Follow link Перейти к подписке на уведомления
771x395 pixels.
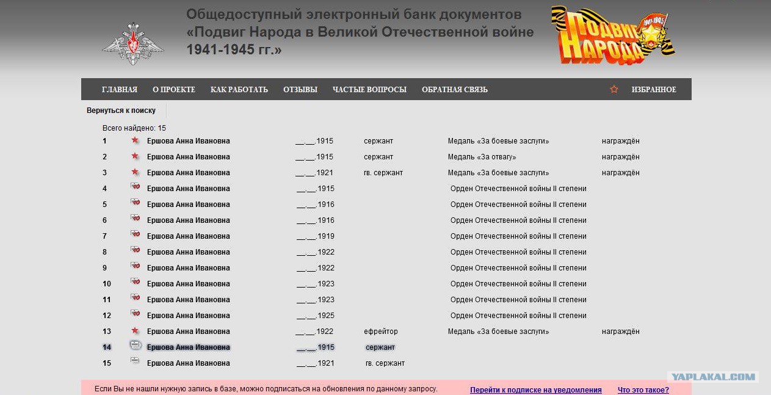[x=536, y=390]
